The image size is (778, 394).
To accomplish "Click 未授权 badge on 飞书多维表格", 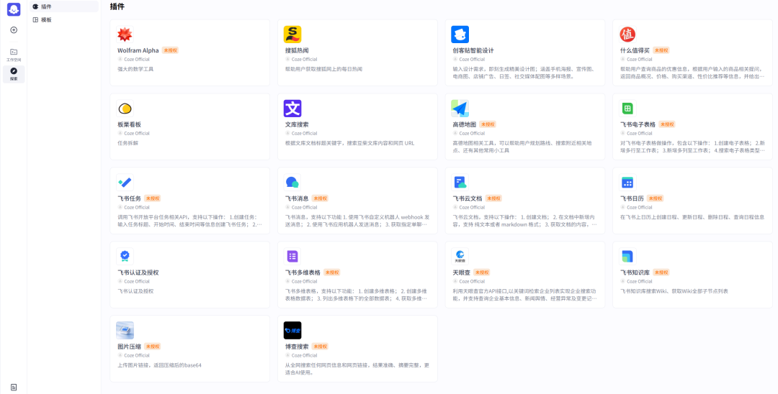I will [x=332, y=272].
